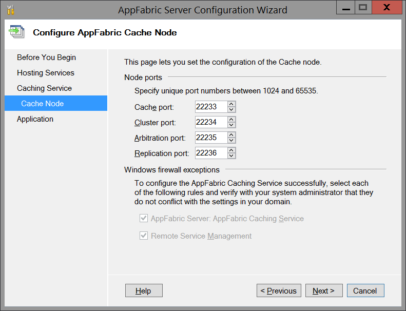
Task: Click the Configure AppFabric Cache Node header icon
Action: coord(16,32)
